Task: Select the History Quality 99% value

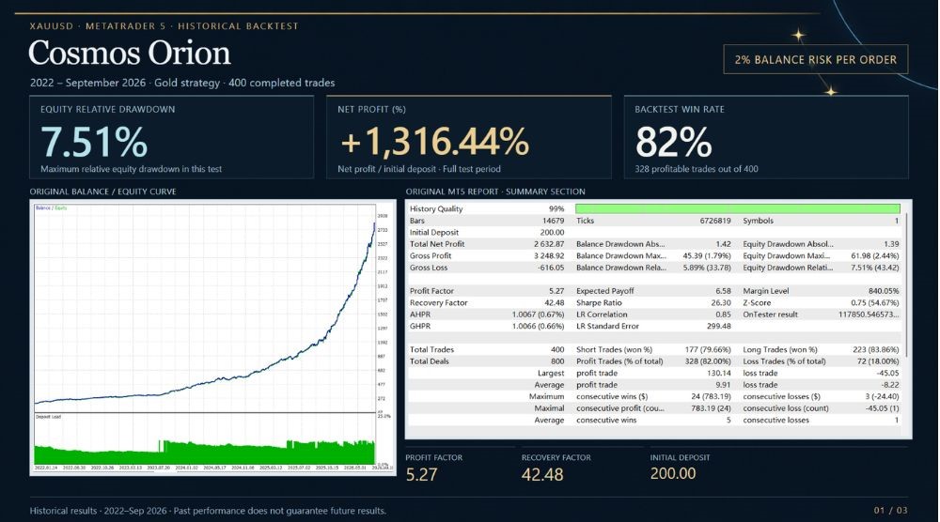Action: point(556,209)
